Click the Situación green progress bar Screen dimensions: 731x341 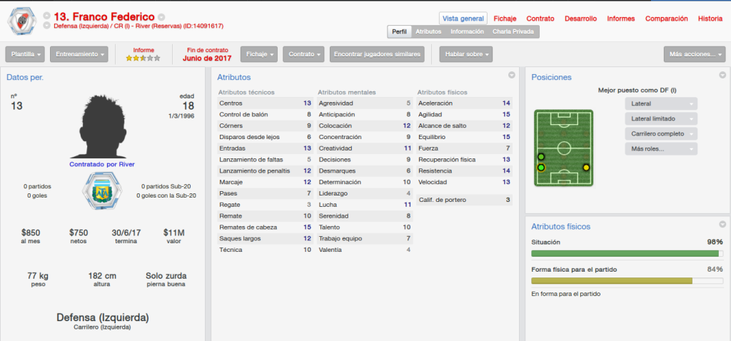pyautogui.click(x=627, y=253)
